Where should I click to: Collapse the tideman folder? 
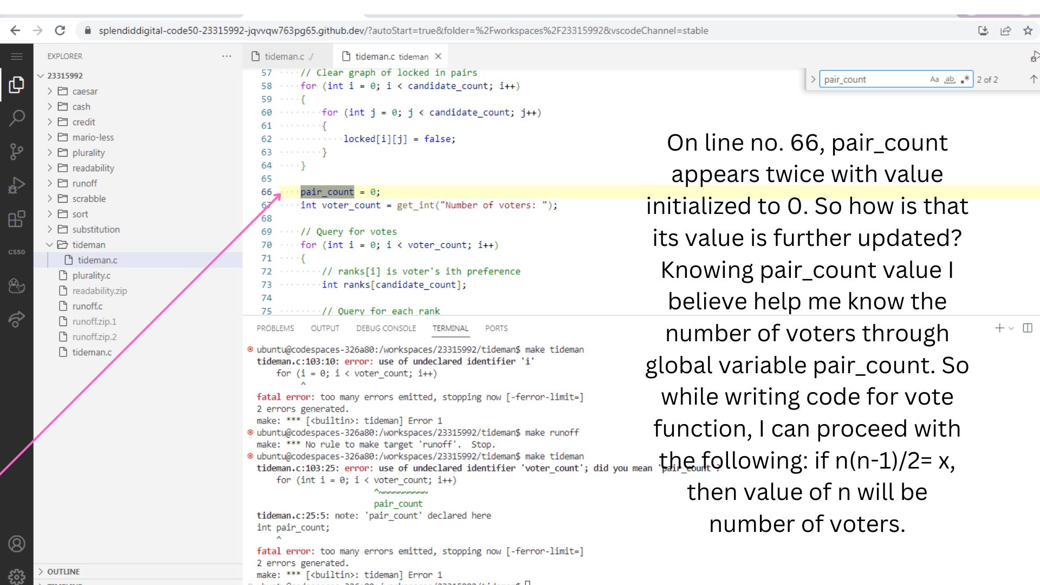[50, 245]
